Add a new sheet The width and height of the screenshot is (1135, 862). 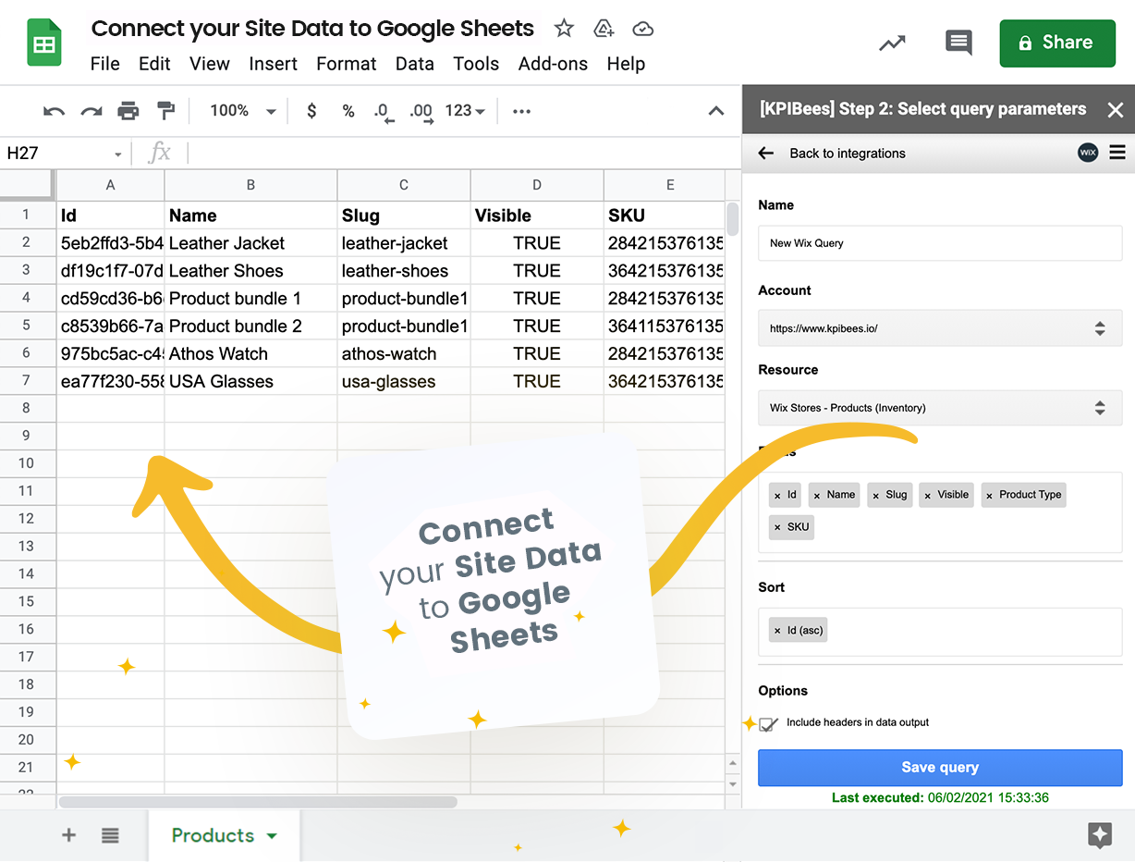68,835
